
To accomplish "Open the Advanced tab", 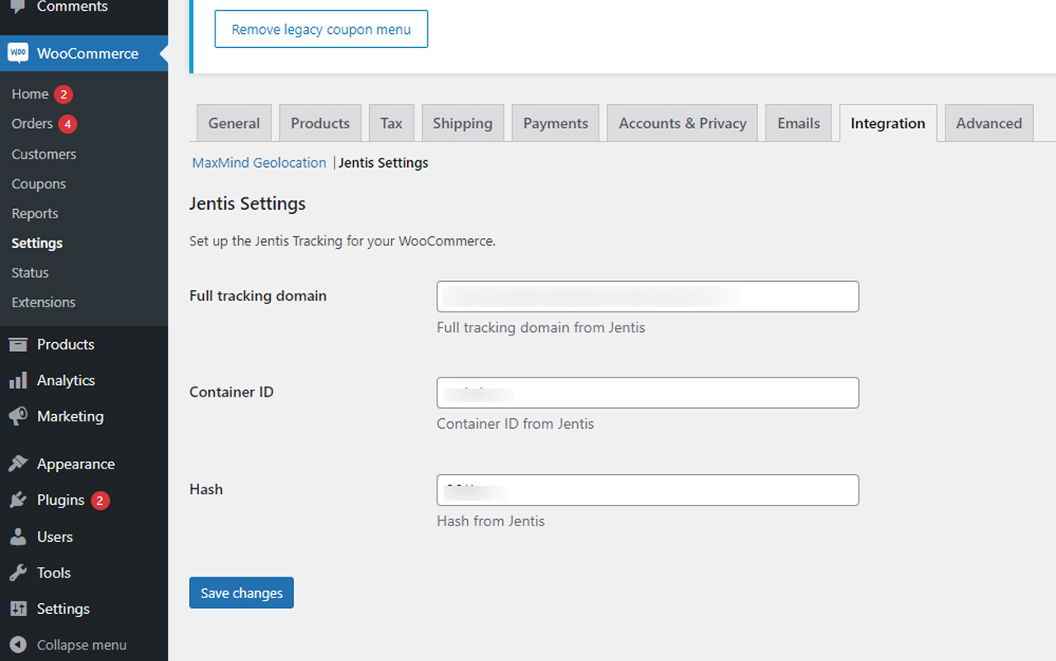I will click(x=989, y=123).
